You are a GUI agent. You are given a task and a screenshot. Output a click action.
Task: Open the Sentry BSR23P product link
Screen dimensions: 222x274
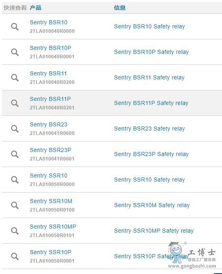pos(51,150)
